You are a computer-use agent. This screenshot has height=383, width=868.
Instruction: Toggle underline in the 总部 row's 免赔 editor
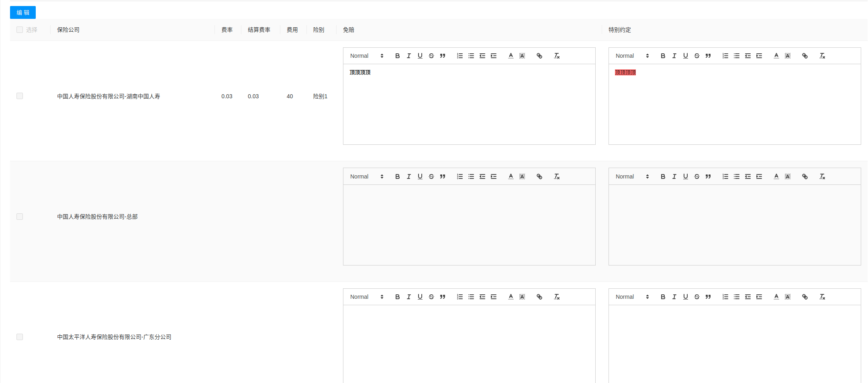tap(420, 176)
